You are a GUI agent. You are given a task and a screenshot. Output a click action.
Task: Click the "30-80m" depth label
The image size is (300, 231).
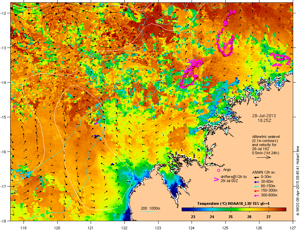tap(267, 181)
